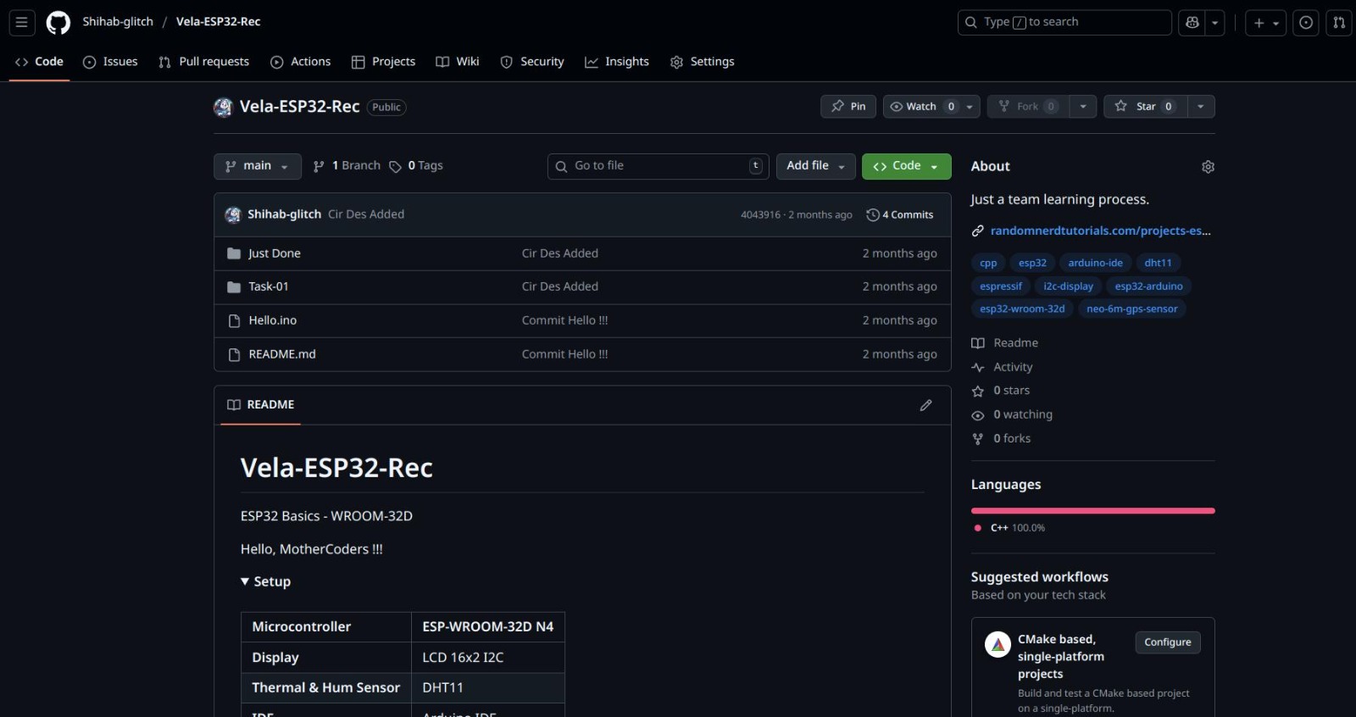Click the commit author avatar beside Shihab-glitch
The height and width of the screenshot is (717, 1356).
pos(233,214)
